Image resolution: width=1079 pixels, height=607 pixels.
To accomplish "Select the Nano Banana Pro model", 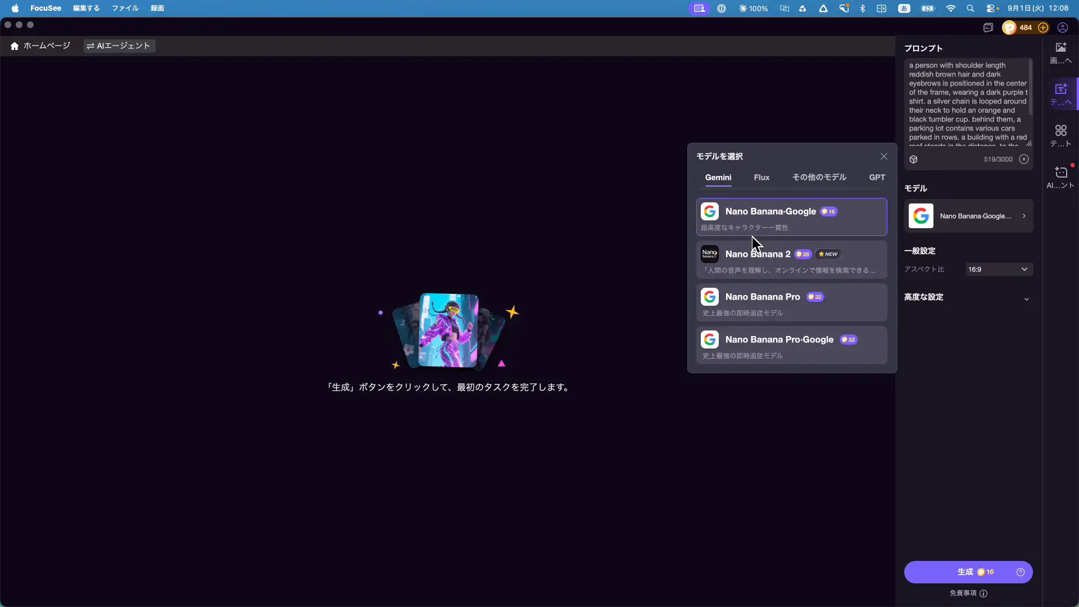I will 791,302.
